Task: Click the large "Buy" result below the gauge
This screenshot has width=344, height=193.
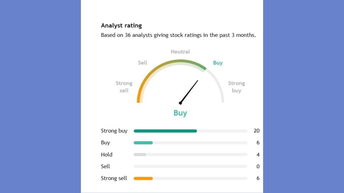Action: click(180, 113)
